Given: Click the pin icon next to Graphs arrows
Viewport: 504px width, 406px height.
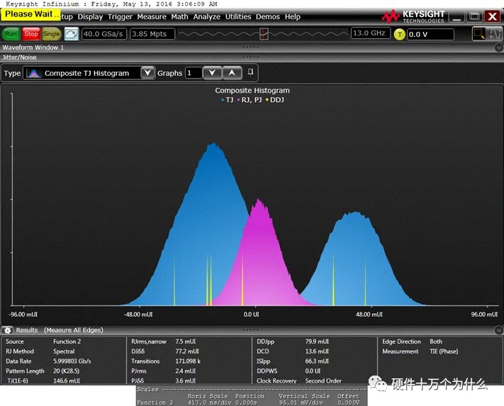Looking at the screenshot, I should pyautogui.click(x=250, y=72).
